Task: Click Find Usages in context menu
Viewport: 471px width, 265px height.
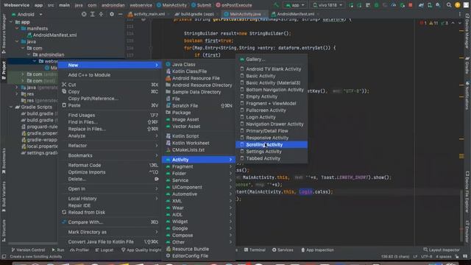Action: [x=110, y=115]
